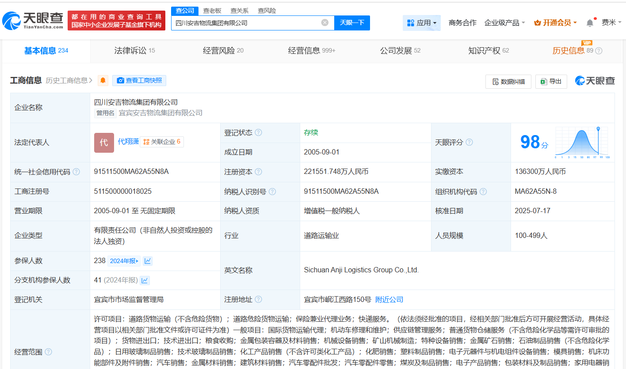Screen dimensions: 626x369
Task: Click the chart icon in 分支机构参保人数 row
Action: [145, 280]
